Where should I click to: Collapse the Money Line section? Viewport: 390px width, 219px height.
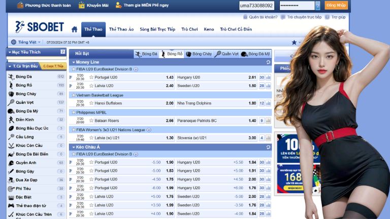click(x=74, y=62)
